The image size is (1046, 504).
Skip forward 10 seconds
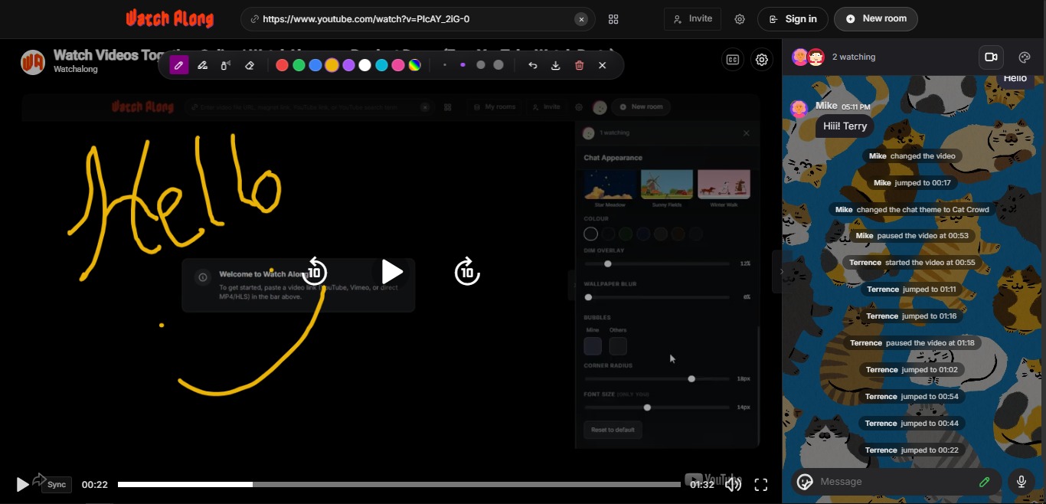pyautogui.click(x=467, y=272)
